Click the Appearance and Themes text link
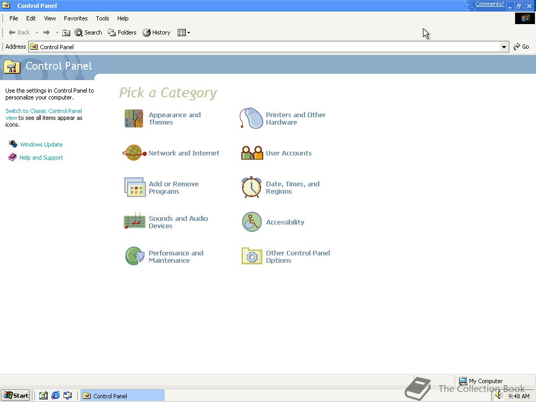 coord(175,118)
